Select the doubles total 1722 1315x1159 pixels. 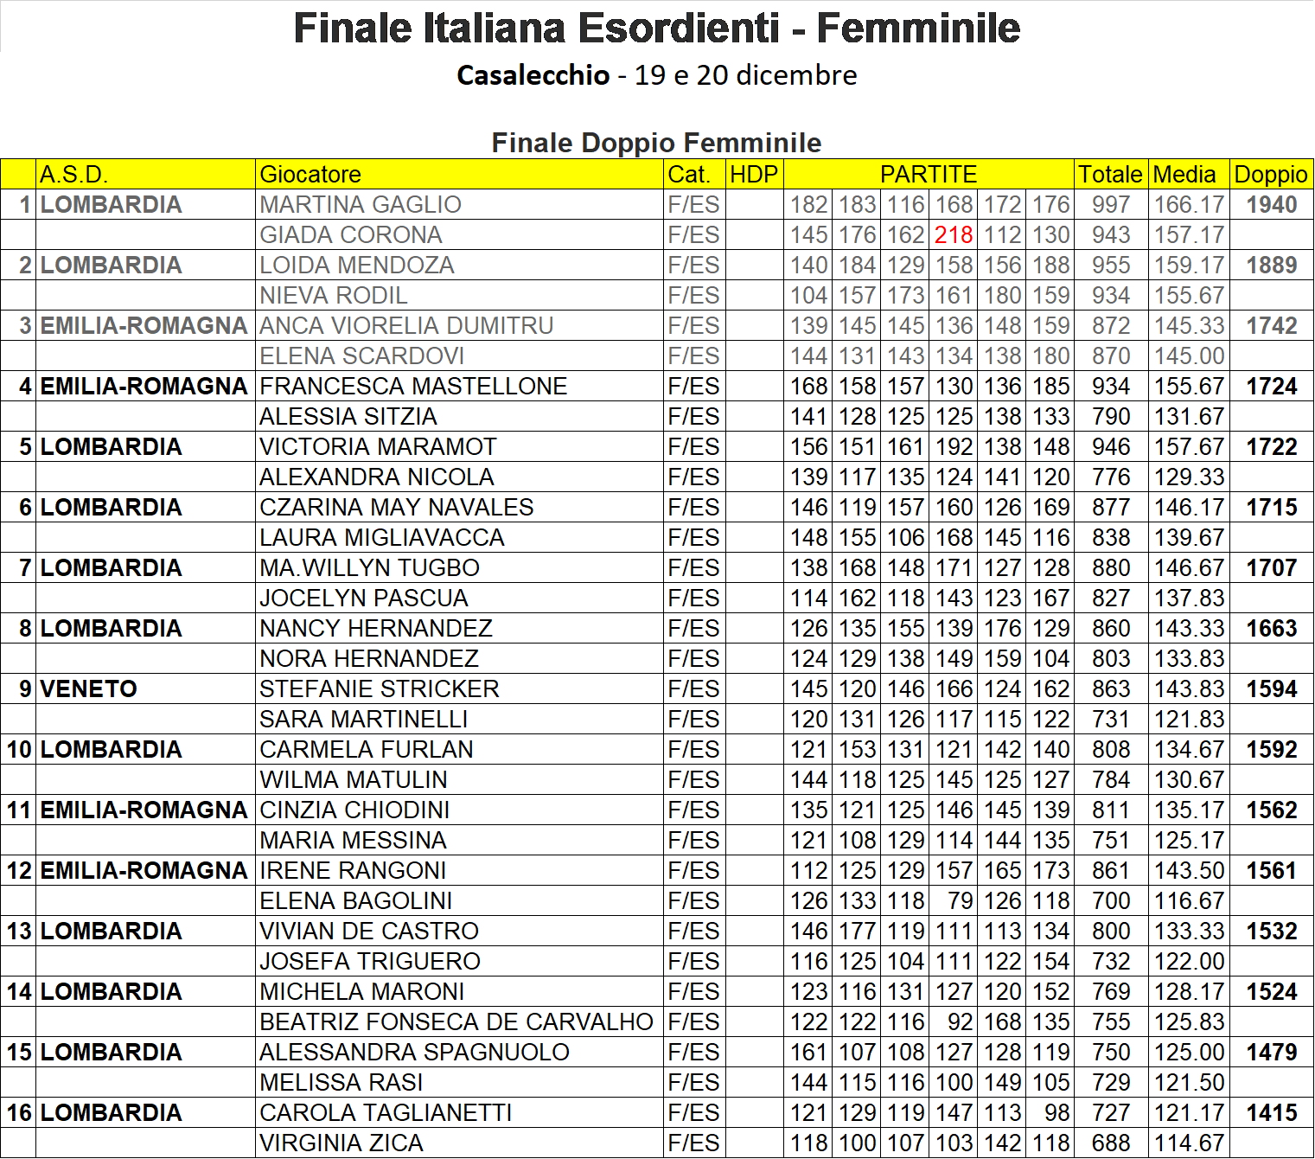point(1272,447)
